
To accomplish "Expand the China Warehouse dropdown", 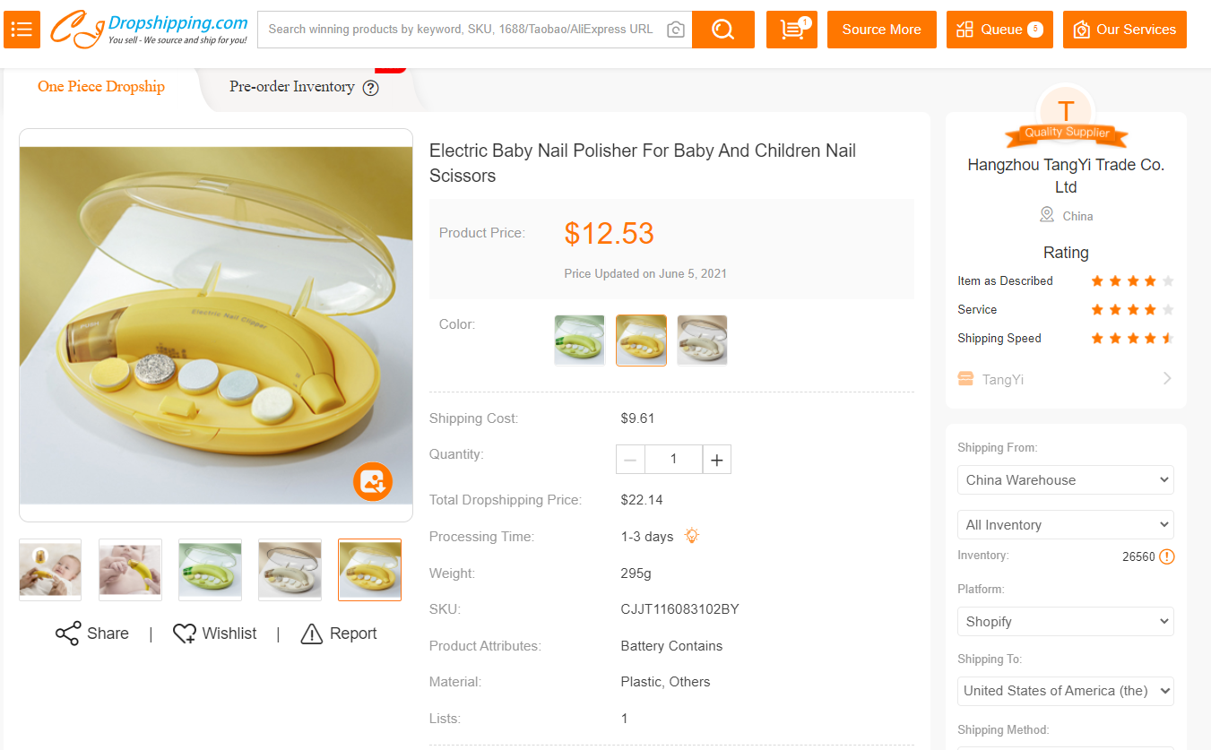I will [x=1065, y=479].
